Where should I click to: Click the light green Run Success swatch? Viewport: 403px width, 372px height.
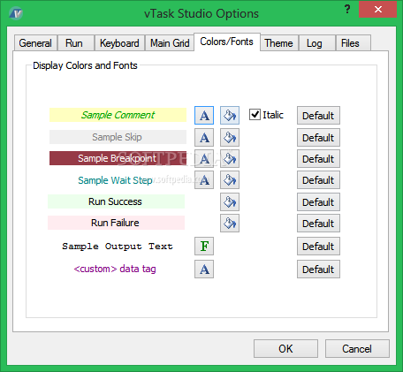116,201
